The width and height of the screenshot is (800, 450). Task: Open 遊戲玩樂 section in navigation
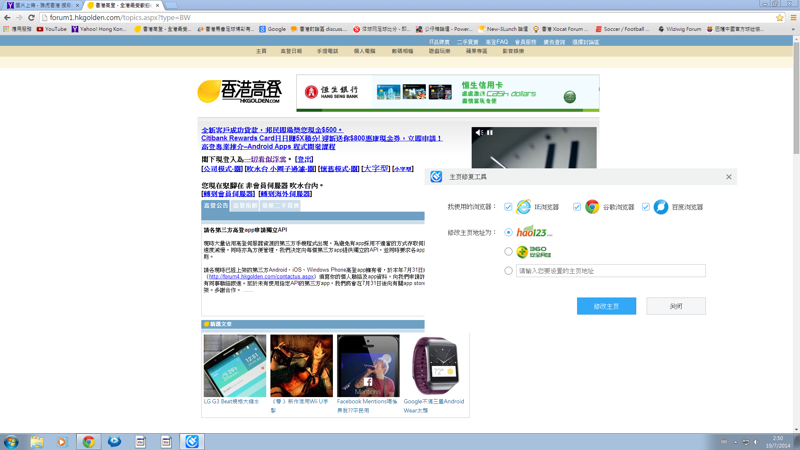coord(439,51)
